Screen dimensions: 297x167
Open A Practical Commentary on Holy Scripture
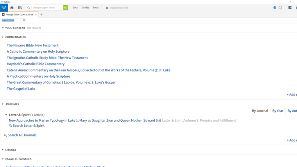click(38, 76)
